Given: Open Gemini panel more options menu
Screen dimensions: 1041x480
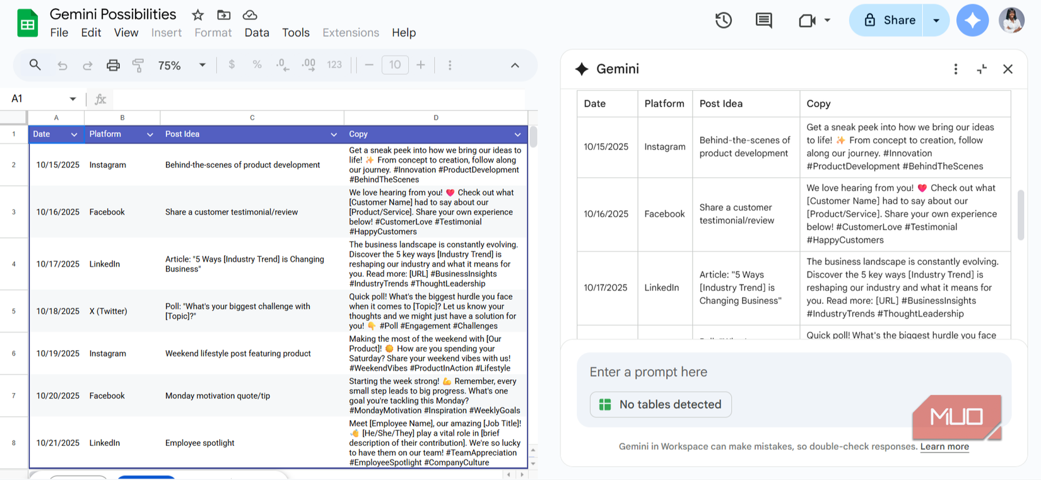Looking at the screenshot, I should pyautogui.click(x=956, y=69).
